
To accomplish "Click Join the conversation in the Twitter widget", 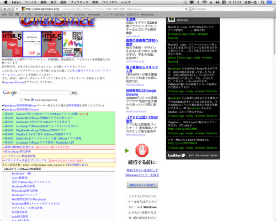I will click(203, 155).
